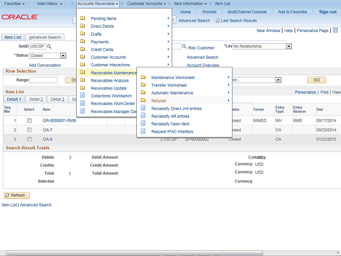Click into the Range input field

(x=44, y=80)
